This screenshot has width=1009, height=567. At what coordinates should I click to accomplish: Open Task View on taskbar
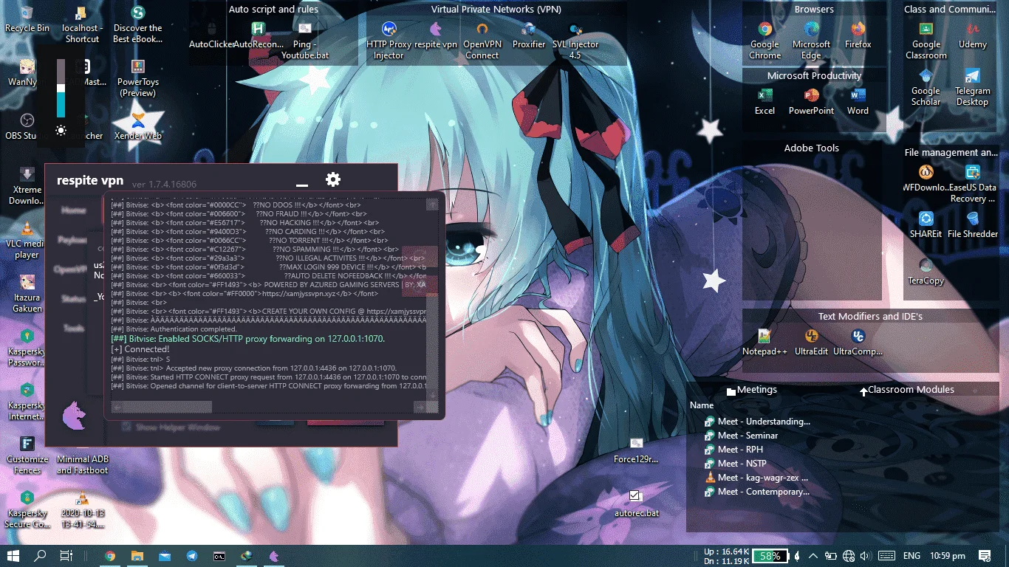click(66, 556)
